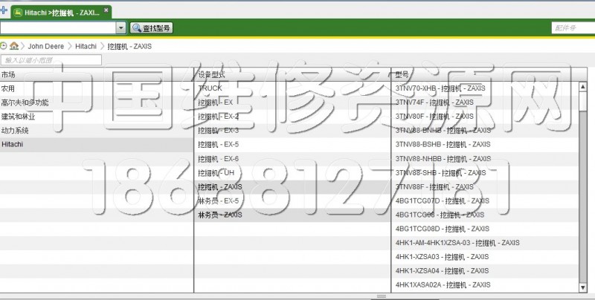Image resolution: width=595 pixels, height=300 pixels.
Task: Select 林务员 - ZAXIS equipment type
Action: [x=292, y=215]
